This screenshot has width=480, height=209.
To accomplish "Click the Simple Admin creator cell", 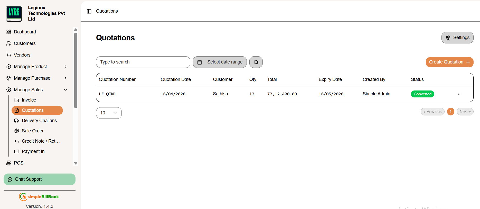I will click(x=377, y=94).
